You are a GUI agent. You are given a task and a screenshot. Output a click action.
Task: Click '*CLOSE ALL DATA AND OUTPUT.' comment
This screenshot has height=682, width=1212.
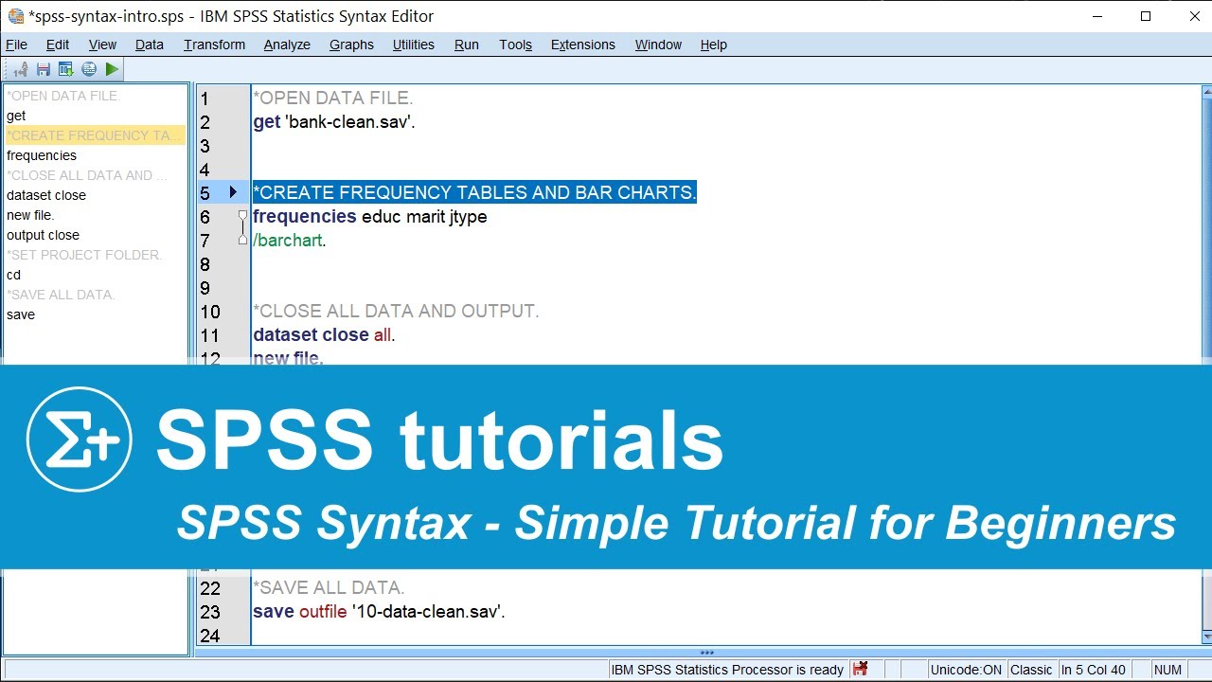pyautogui.click(x=396, y=311)
